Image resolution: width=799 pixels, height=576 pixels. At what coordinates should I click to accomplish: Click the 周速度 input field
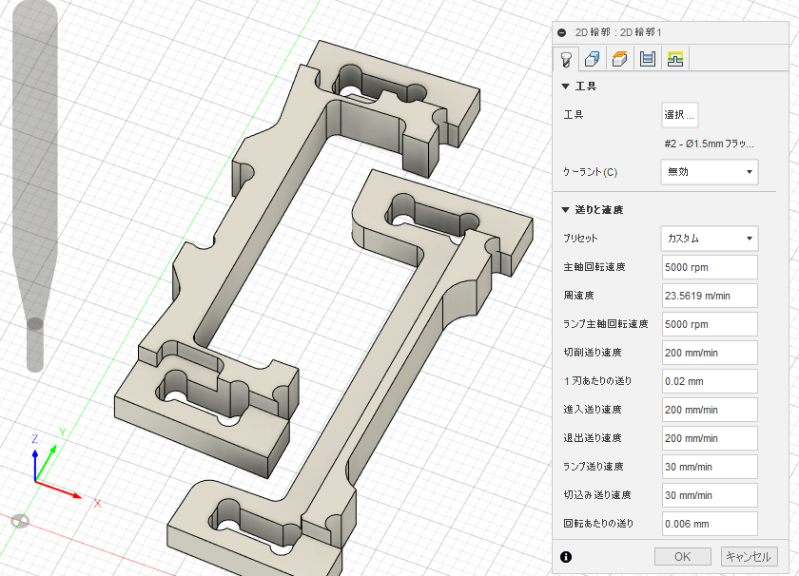point(710,296)
